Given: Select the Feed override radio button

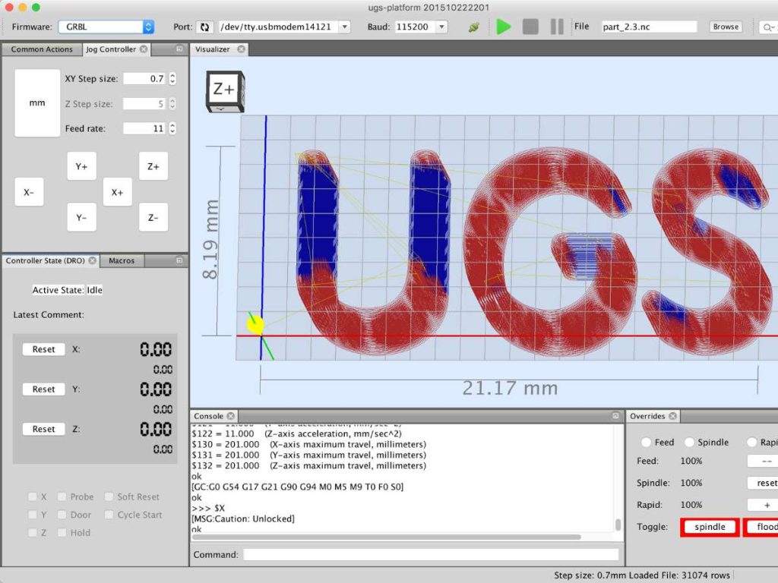Looking at the screenshot, I should [x=646, y=442].
